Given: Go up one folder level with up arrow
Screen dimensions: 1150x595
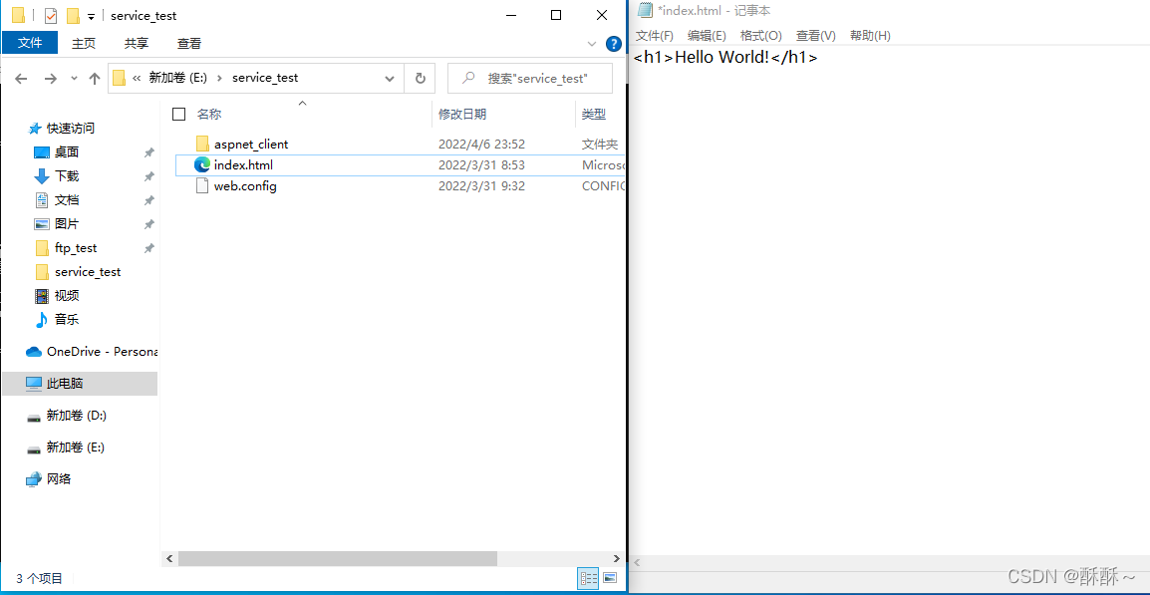Looking at the screenshot, I should click(94, 79).
